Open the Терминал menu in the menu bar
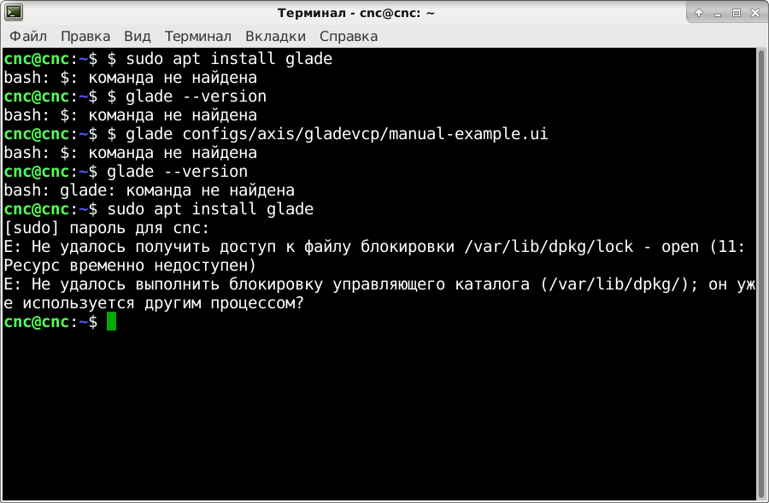Viewport: 769px width, 503px height. [198, 37]
